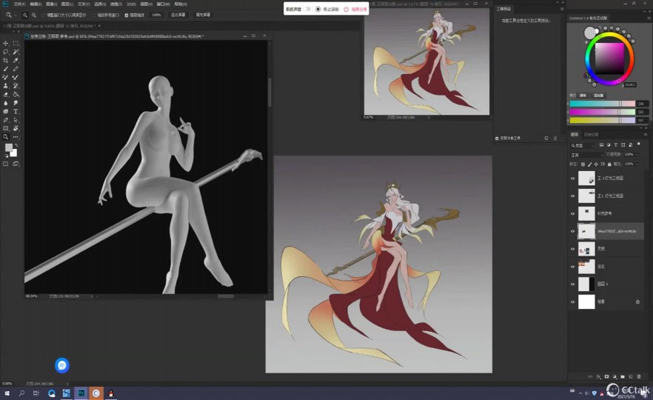This screenshot has height=400, width=653.
Task: Open the Zoom tool preset picker arrow
Action: click(x=15, y=15)
